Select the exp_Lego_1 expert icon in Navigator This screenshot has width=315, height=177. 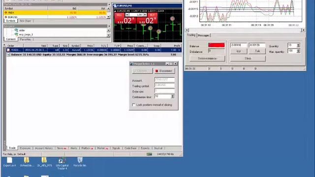(x=16, y=34)
